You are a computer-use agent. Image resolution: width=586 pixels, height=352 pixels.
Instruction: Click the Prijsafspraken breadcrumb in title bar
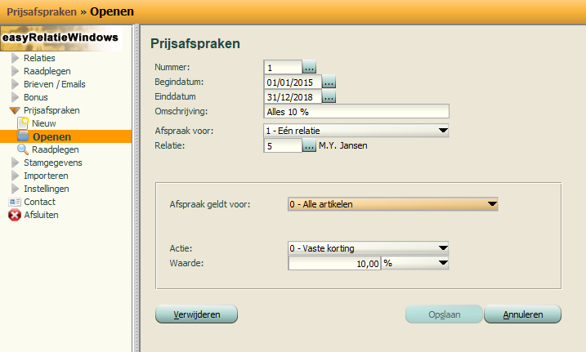pos(42,12)
